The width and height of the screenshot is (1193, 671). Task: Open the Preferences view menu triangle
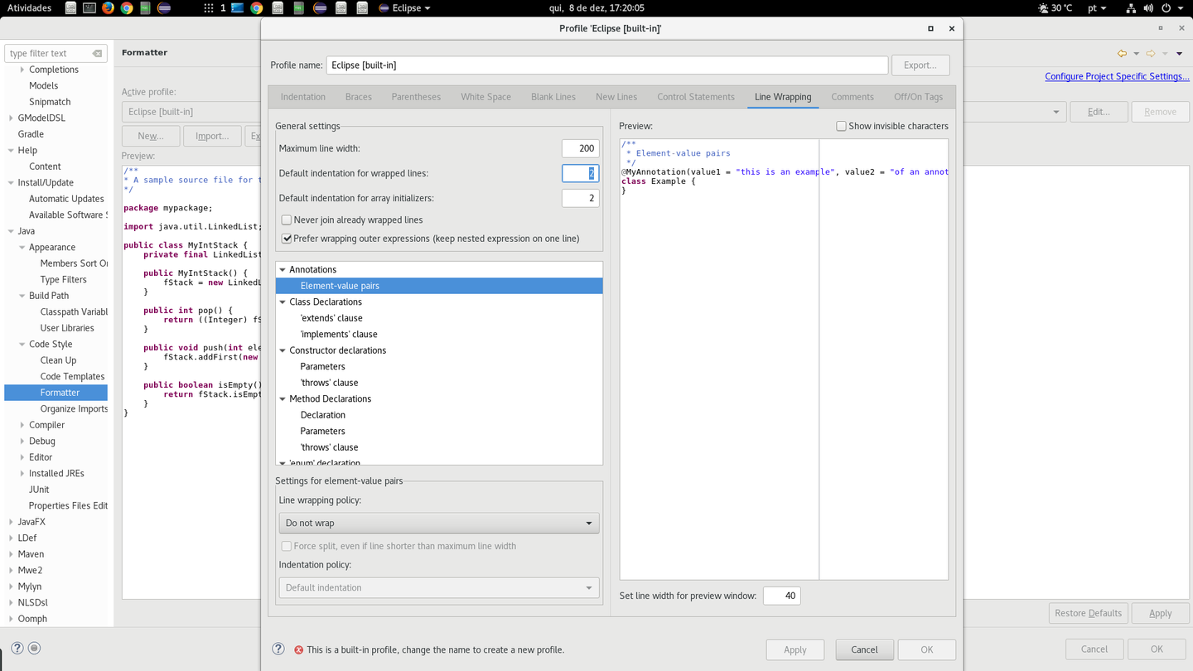point(1179,54)
